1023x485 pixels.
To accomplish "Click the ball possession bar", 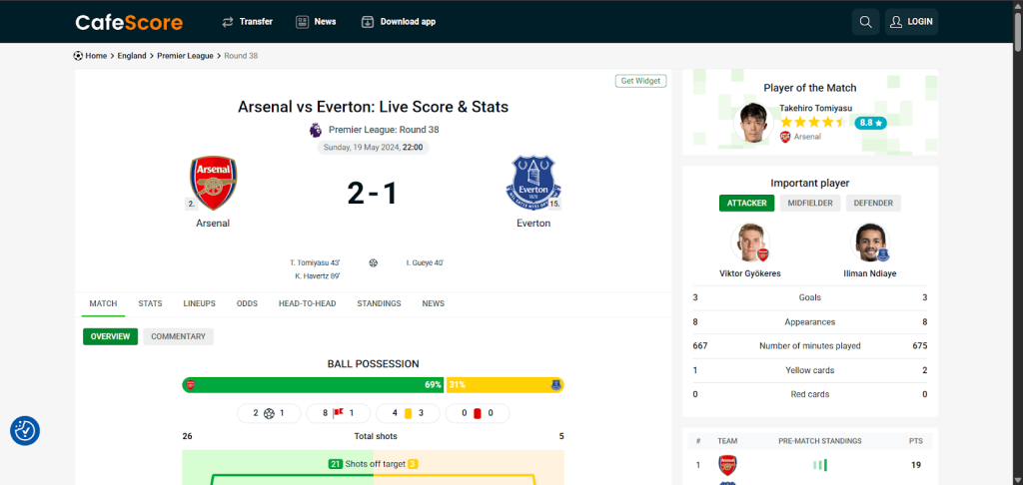I will 373,384.
